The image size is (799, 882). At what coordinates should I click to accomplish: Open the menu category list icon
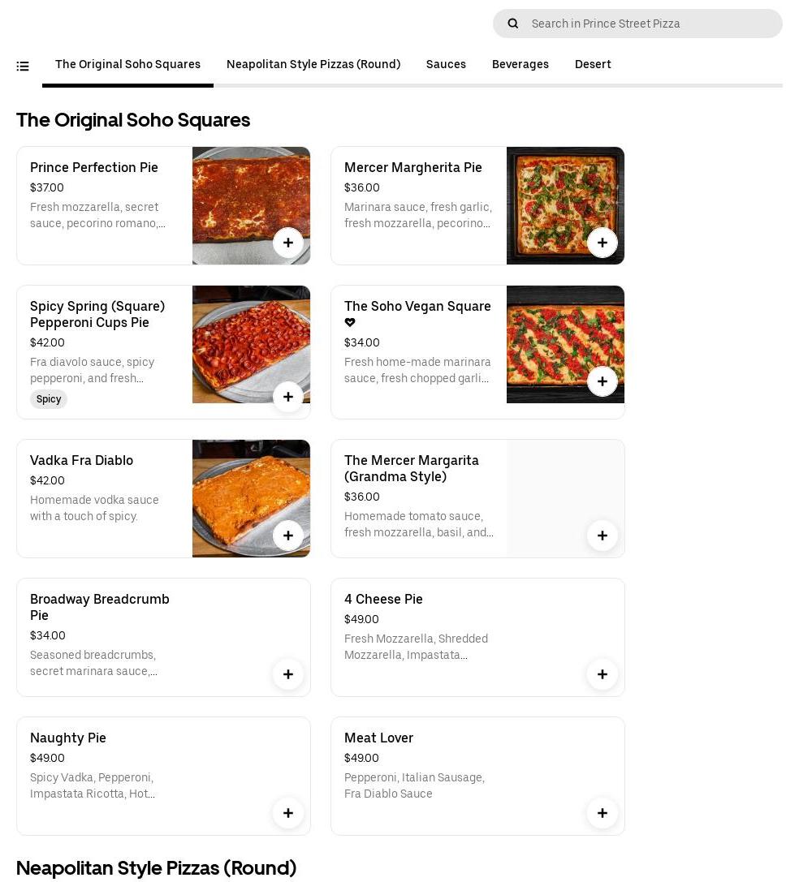pos(23,66)
